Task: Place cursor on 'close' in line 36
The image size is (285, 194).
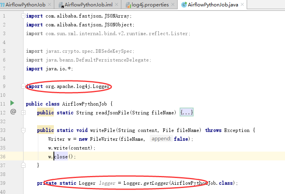Action: click(61, 157)
